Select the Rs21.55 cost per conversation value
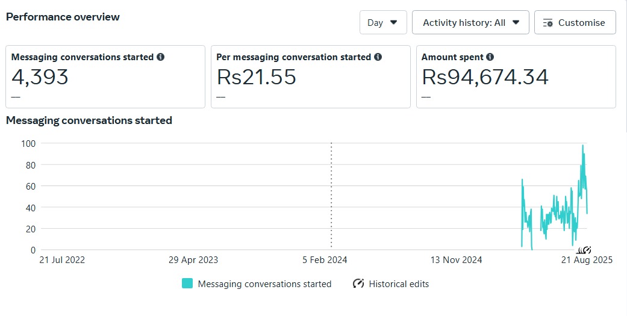627x316 pixels. click(x=257, y=77)
